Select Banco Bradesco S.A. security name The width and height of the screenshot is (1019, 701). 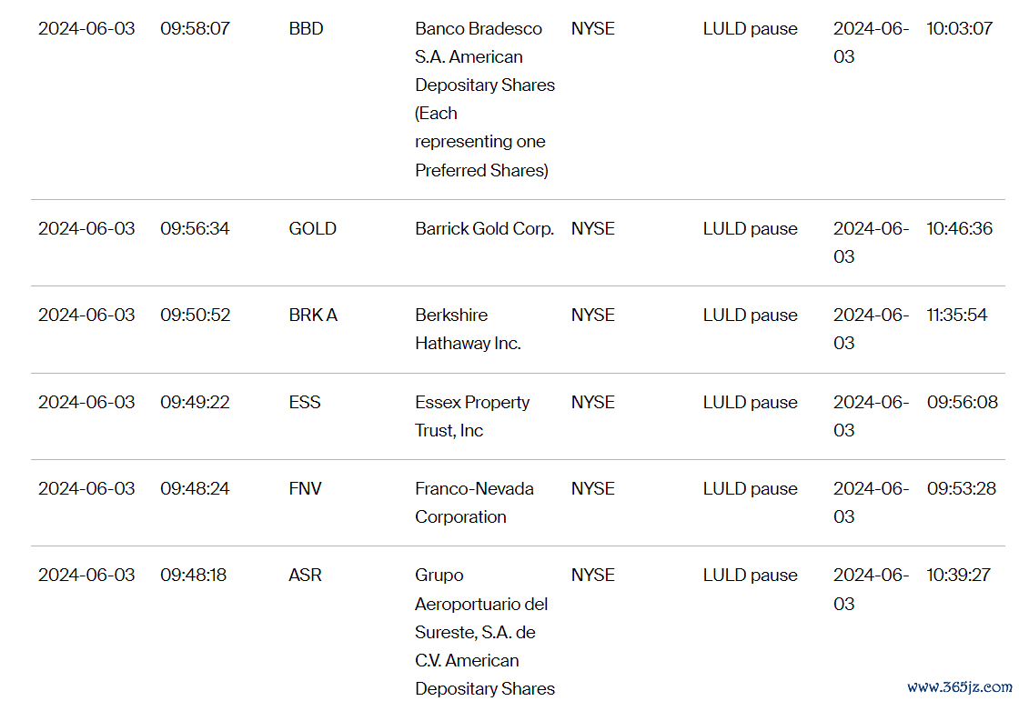point(485,99)
